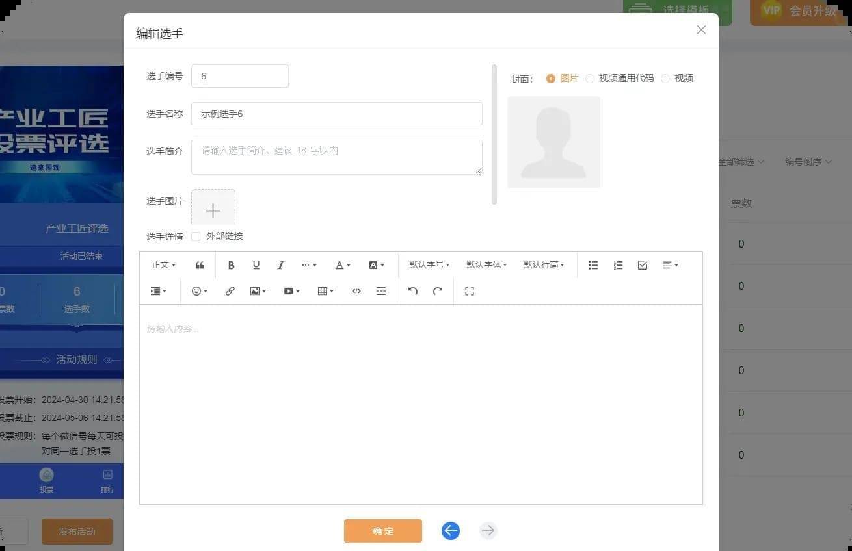Open the 正文 paragraph style dropdown

click(163, 265)
